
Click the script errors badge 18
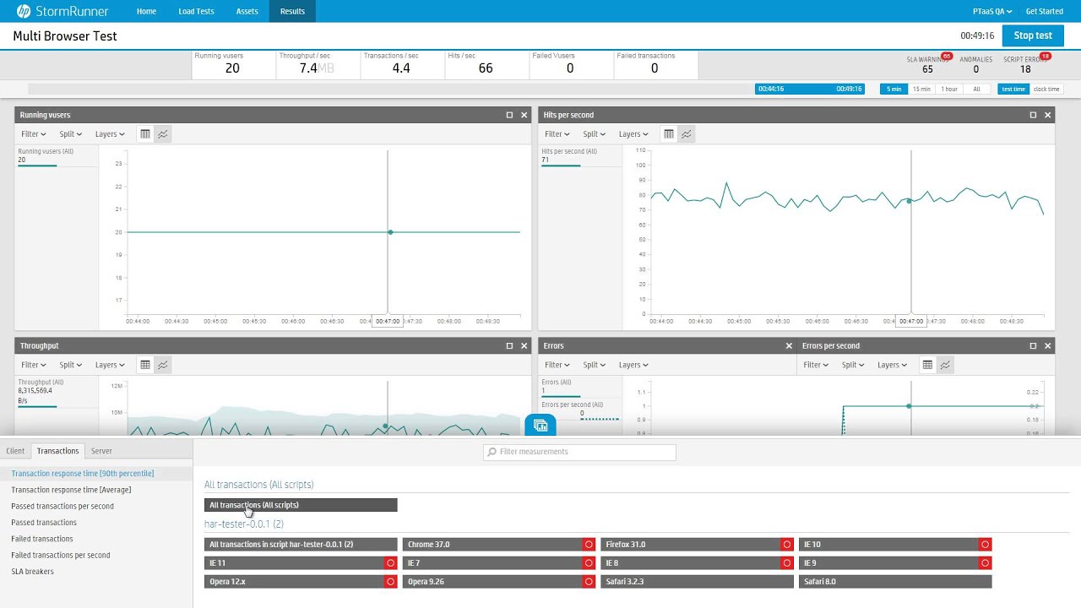click(x=1046, y=57)
